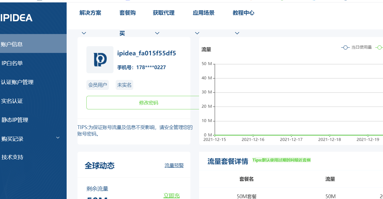Screen dimensions: 383x199
Task: Click the 50 M axis label
Action: (207, 64)
